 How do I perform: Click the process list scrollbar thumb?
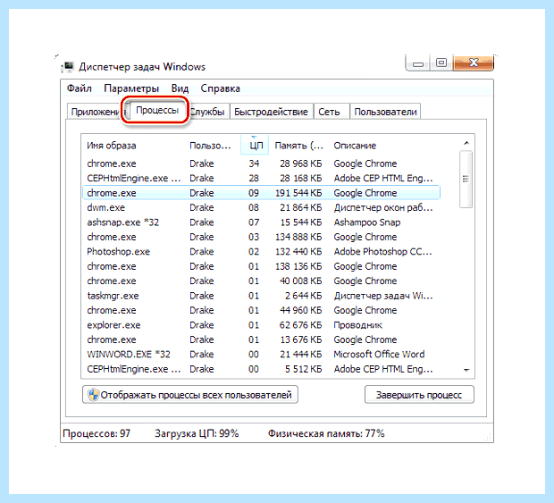(x=466, y=179)
